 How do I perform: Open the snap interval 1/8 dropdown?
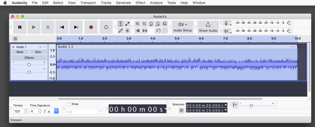[x=101, y=112]
